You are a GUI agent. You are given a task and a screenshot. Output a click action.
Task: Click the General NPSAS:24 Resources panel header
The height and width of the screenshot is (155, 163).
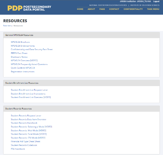[x=81, y=35]
